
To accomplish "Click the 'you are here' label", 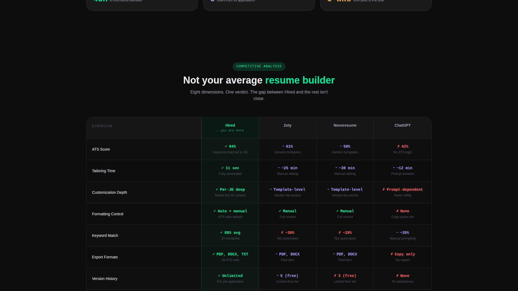I will click(x=230, y=130).
